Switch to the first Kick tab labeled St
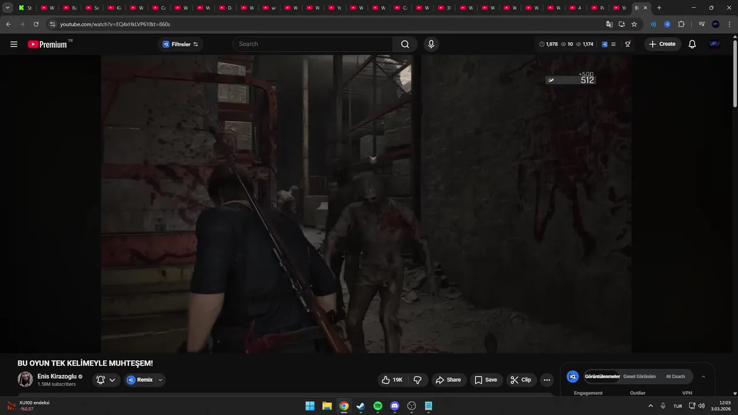Screen dimensions: 738x415 pyautogui.click(x=25, y=8)
